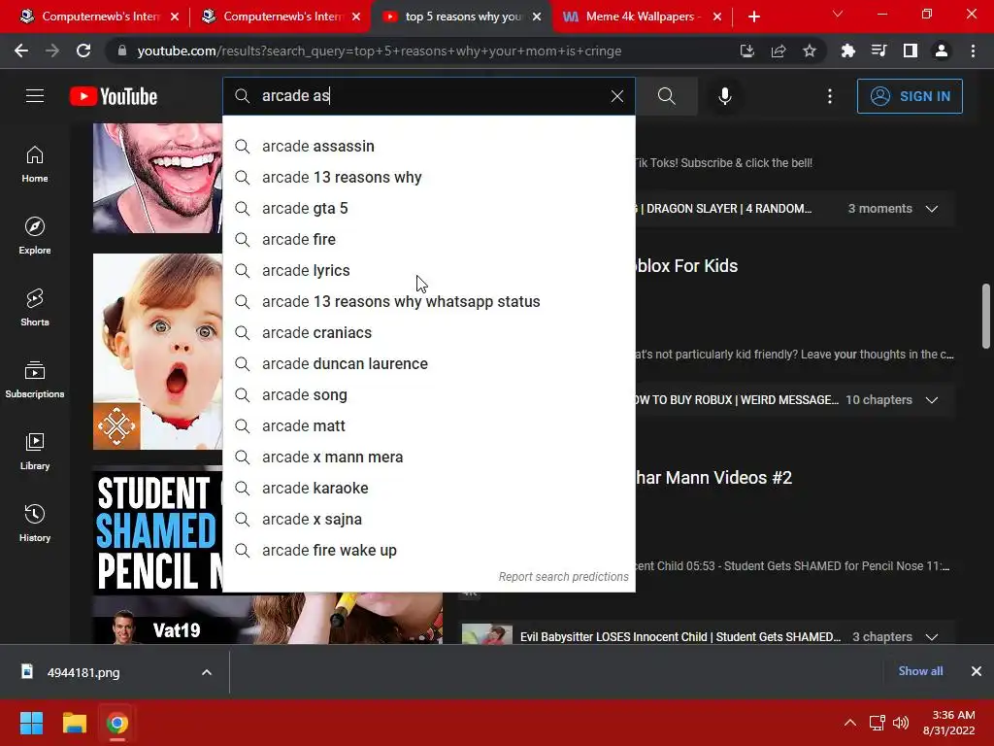This screenshot has height=746, width=994.
Task: Click Report search predictions
Action: [564, 577]
